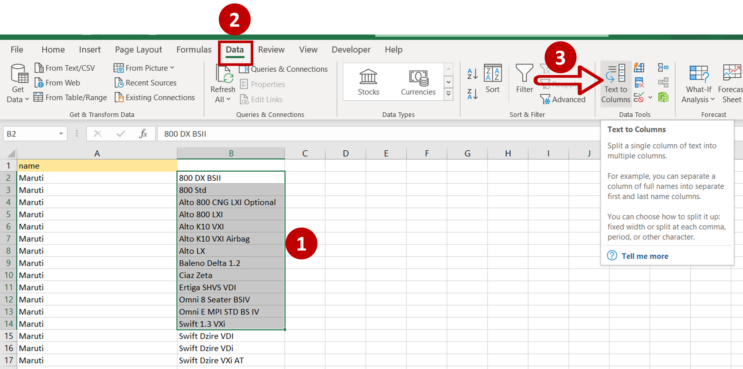This screenshot has height=369, width=743.
Task: Click cell Swift Dzire VXi AT
Action: (x=231, y=360)
